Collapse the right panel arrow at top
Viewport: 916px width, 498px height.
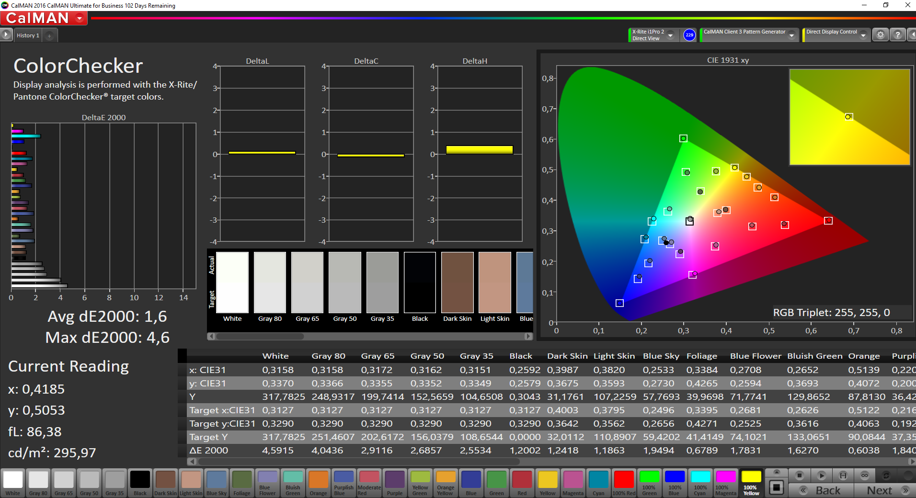coord(912,35)
